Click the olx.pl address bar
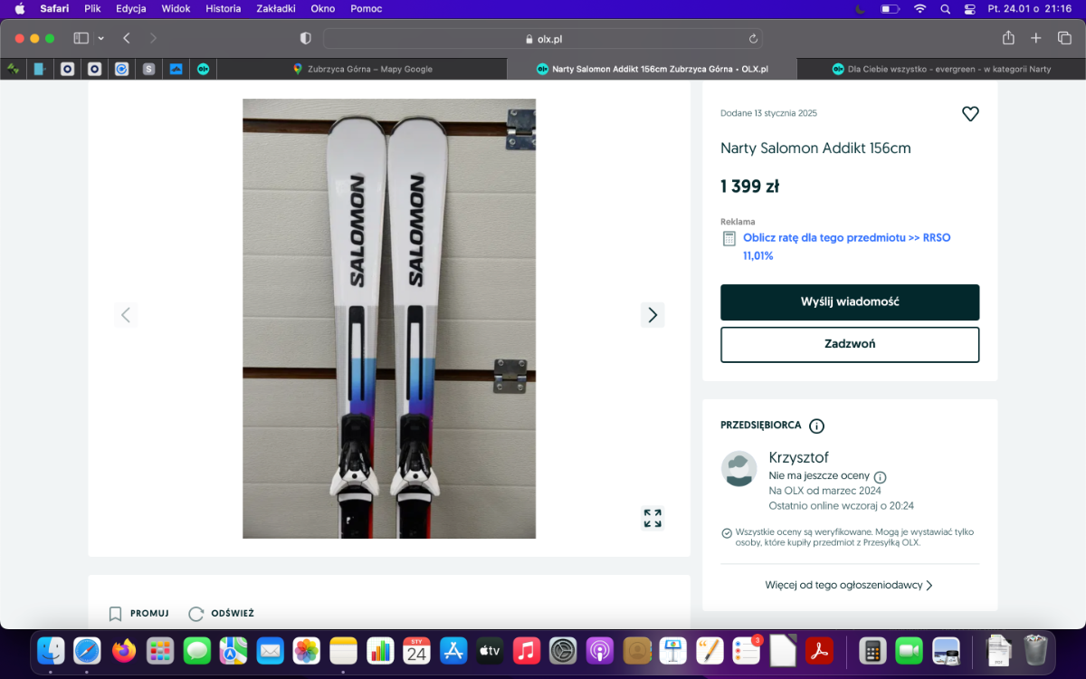1086x679 pixels. [543, 39]
